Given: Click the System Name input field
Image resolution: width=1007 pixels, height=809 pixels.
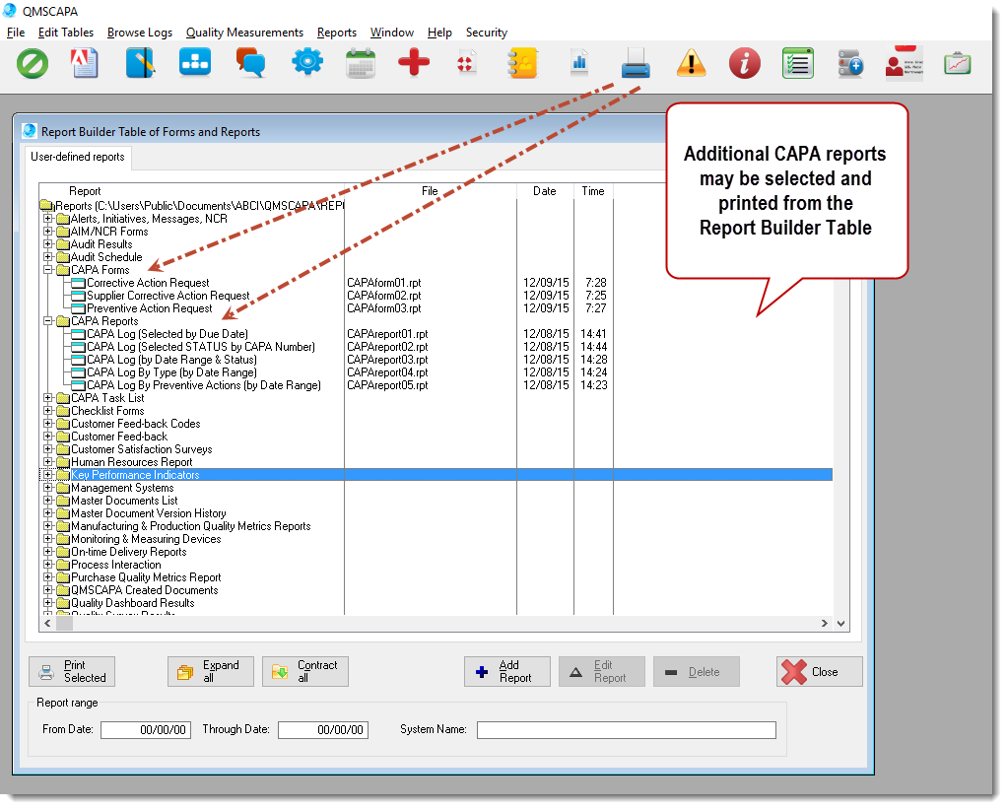Looking at the screenshot, I should pyautogui.click(x=626, y=730).
